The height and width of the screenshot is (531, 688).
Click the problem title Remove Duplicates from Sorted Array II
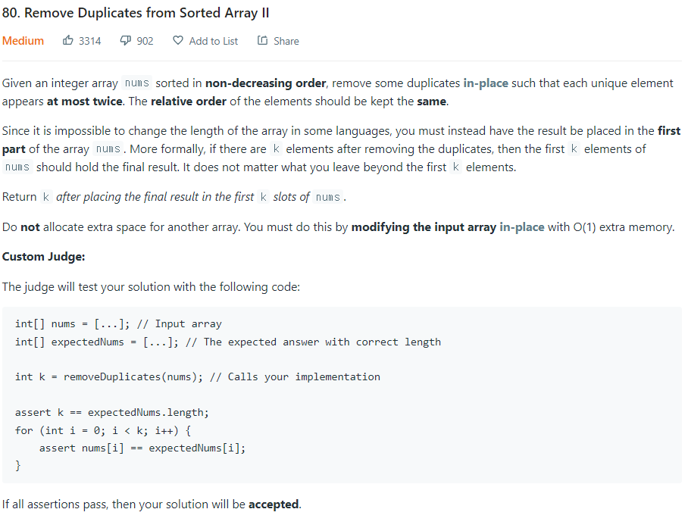pos(136,13)
